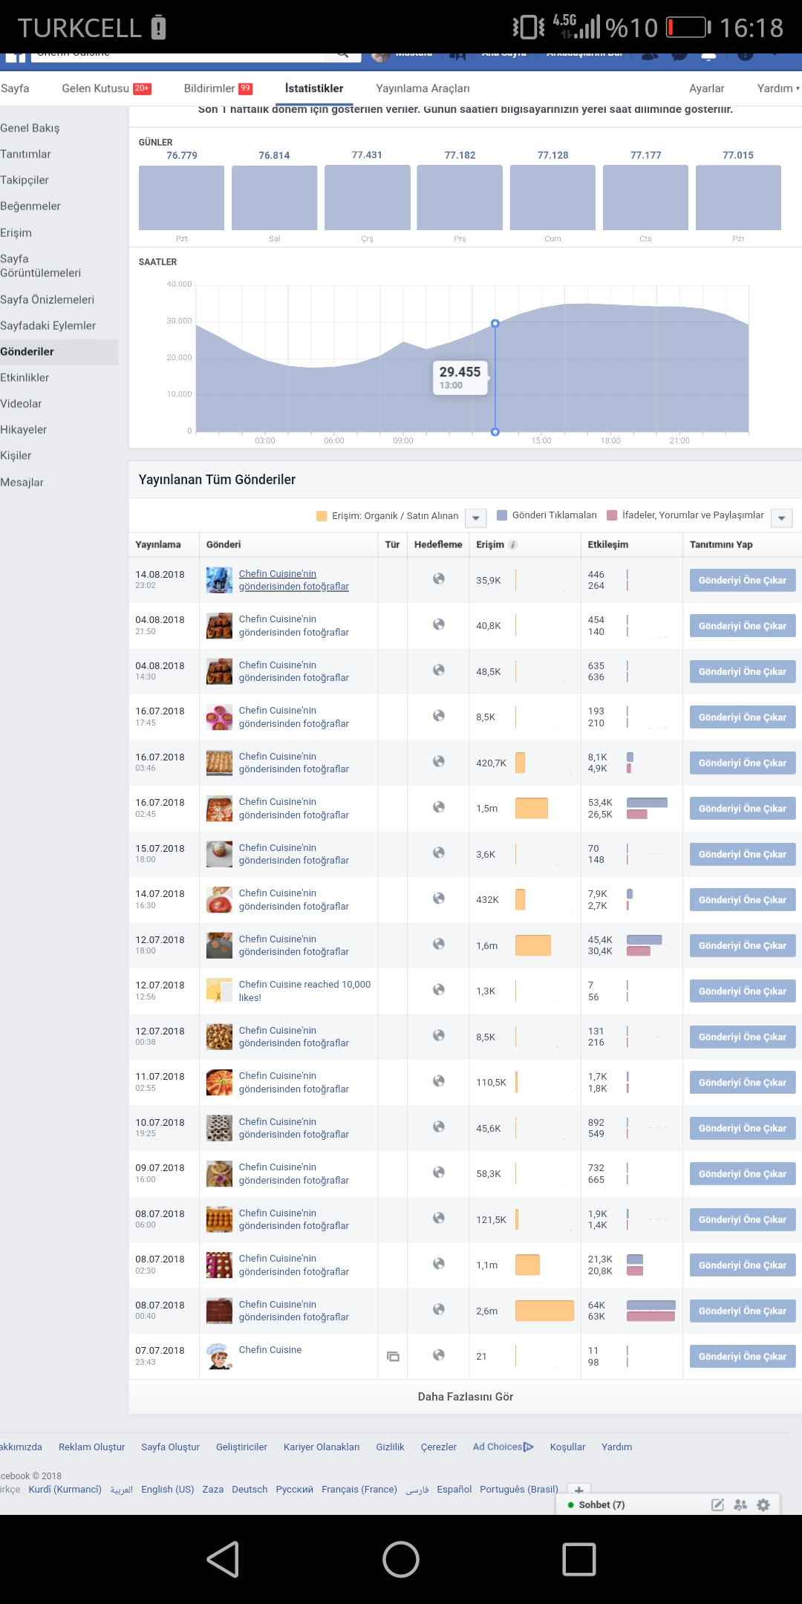
Task: Click the Cum day bar showing 77.128
Action: click(552, 198)
